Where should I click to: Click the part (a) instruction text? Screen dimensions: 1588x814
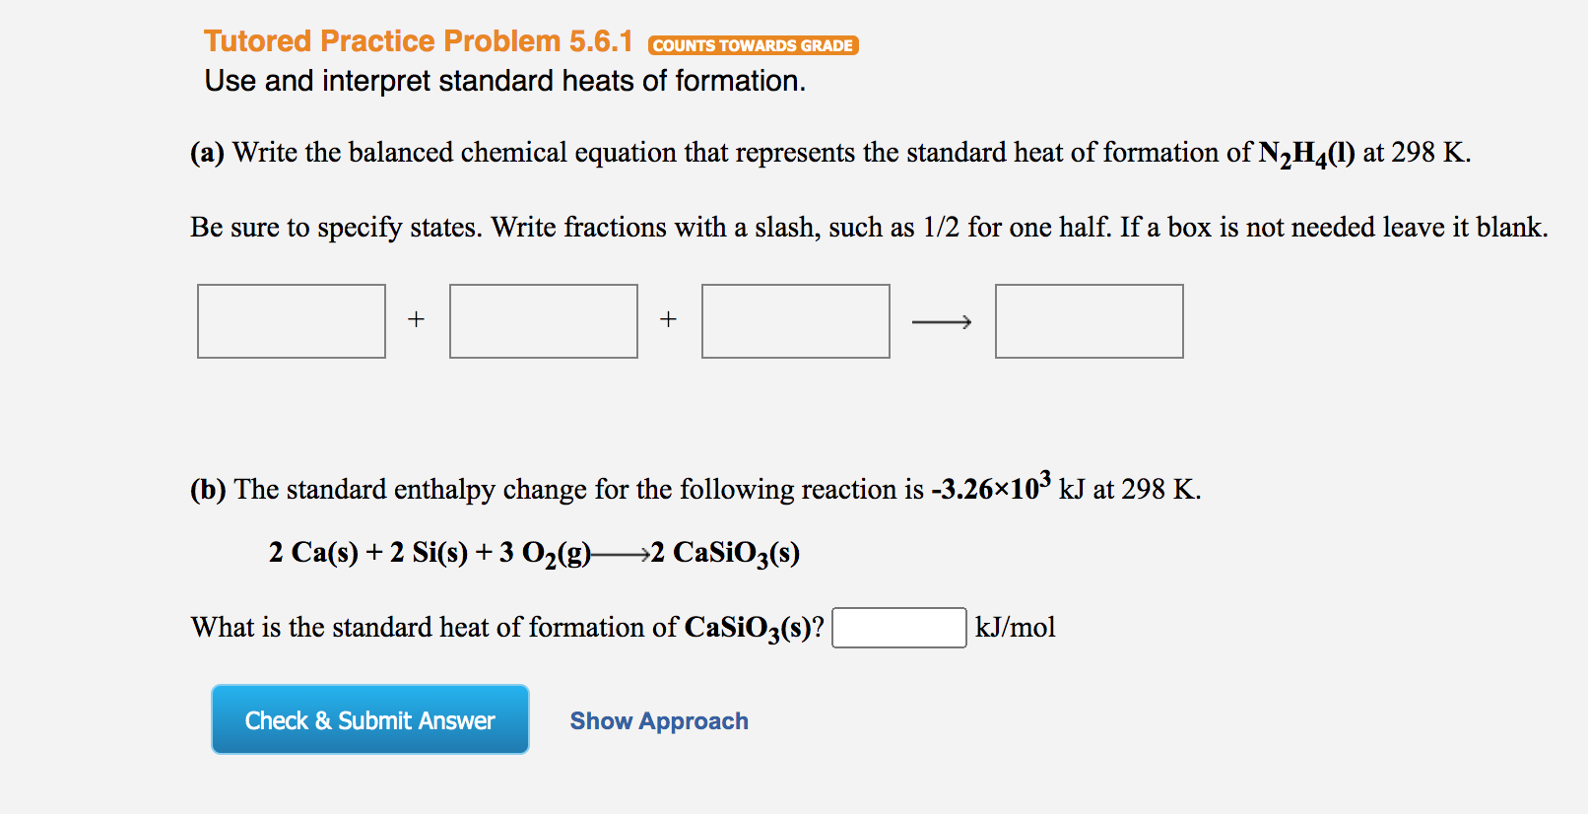[827, 153]
